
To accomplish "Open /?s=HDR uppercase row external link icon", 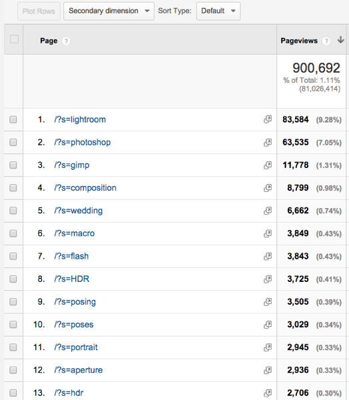I will click(x=268, y=279).
